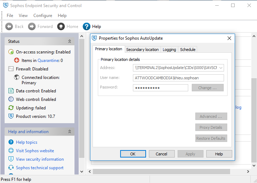Click the User name input field

click(178, 78)
